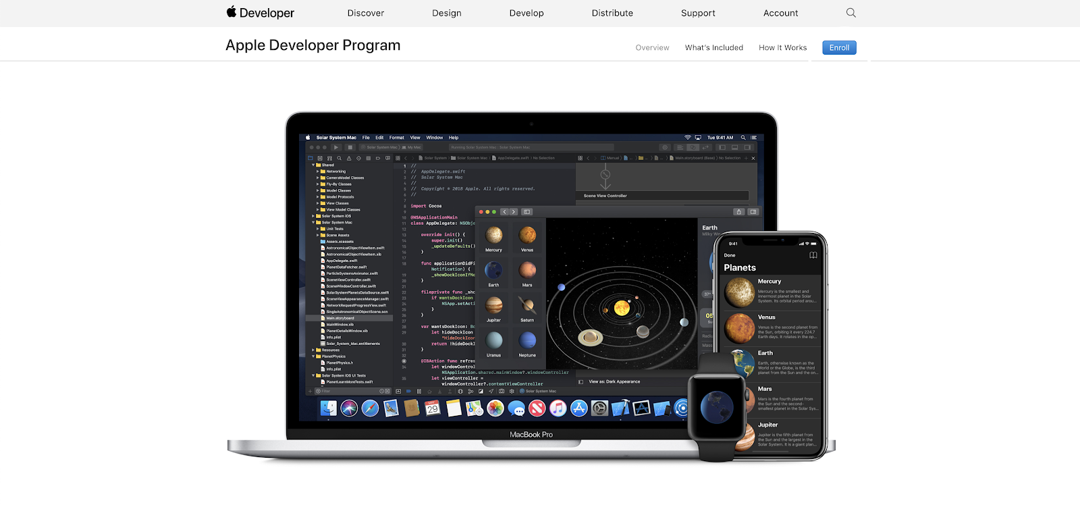The width and height of the screenshot is (1080, 507).
Task: Click the Spotlight search icon in the macOS menu bar
Action: (743, 137)
